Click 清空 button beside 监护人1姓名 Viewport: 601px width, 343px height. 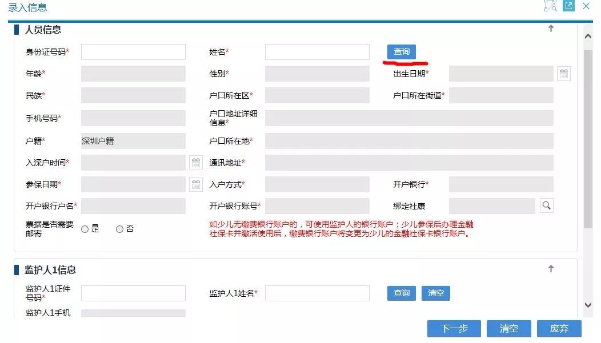coord(436,293)
